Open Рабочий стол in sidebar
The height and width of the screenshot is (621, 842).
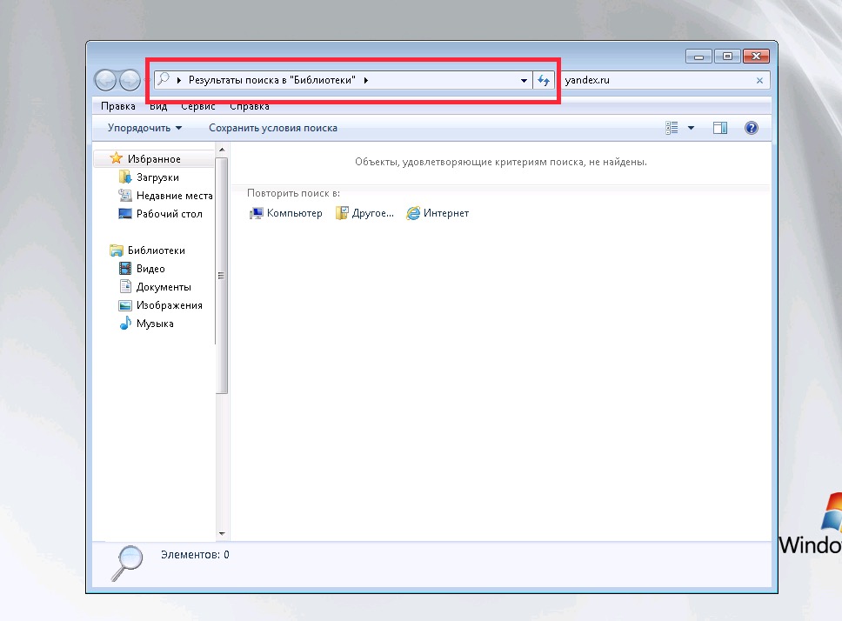(169, 214)
